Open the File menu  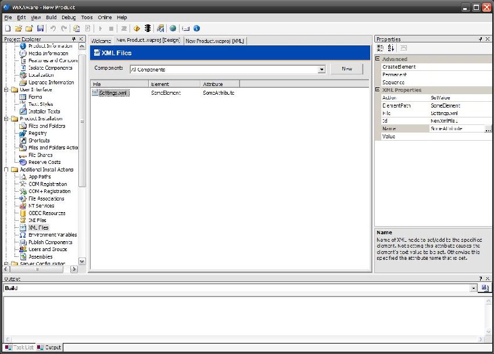(8, 17)
